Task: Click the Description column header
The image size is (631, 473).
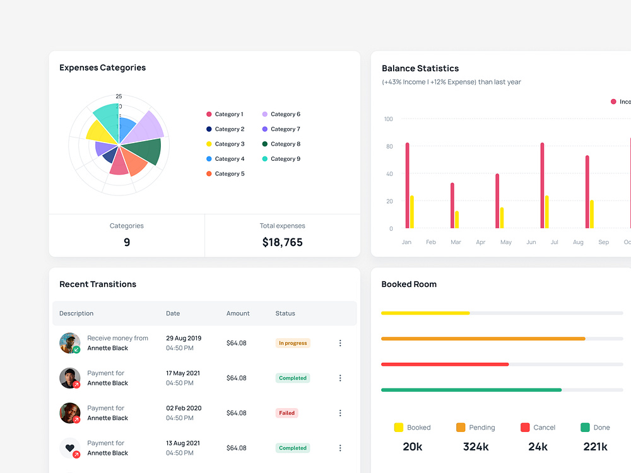Action: click(x=76, y=313)
